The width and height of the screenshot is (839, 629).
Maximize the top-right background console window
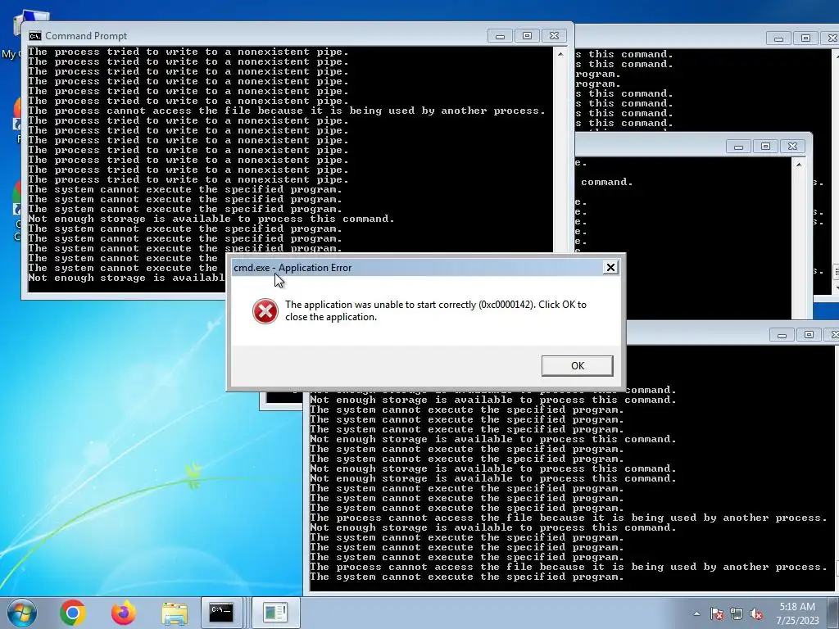click(x=806, y=38)
